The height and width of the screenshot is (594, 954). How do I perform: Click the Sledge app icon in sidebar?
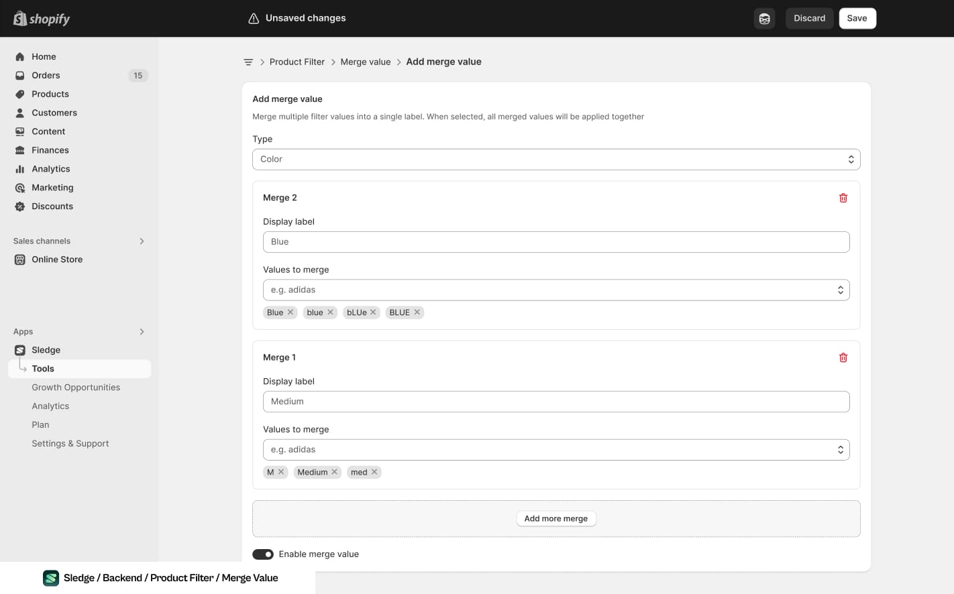click(x=20, y=350)
